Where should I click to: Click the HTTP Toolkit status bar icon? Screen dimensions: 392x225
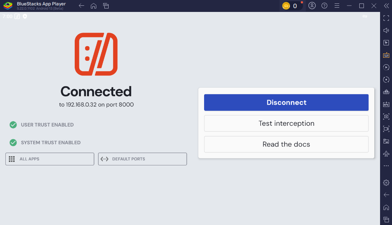pos(17,17)
